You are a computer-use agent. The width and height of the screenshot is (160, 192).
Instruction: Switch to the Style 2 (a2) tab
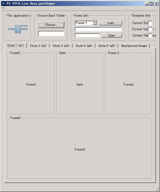(x=38, y=46)
